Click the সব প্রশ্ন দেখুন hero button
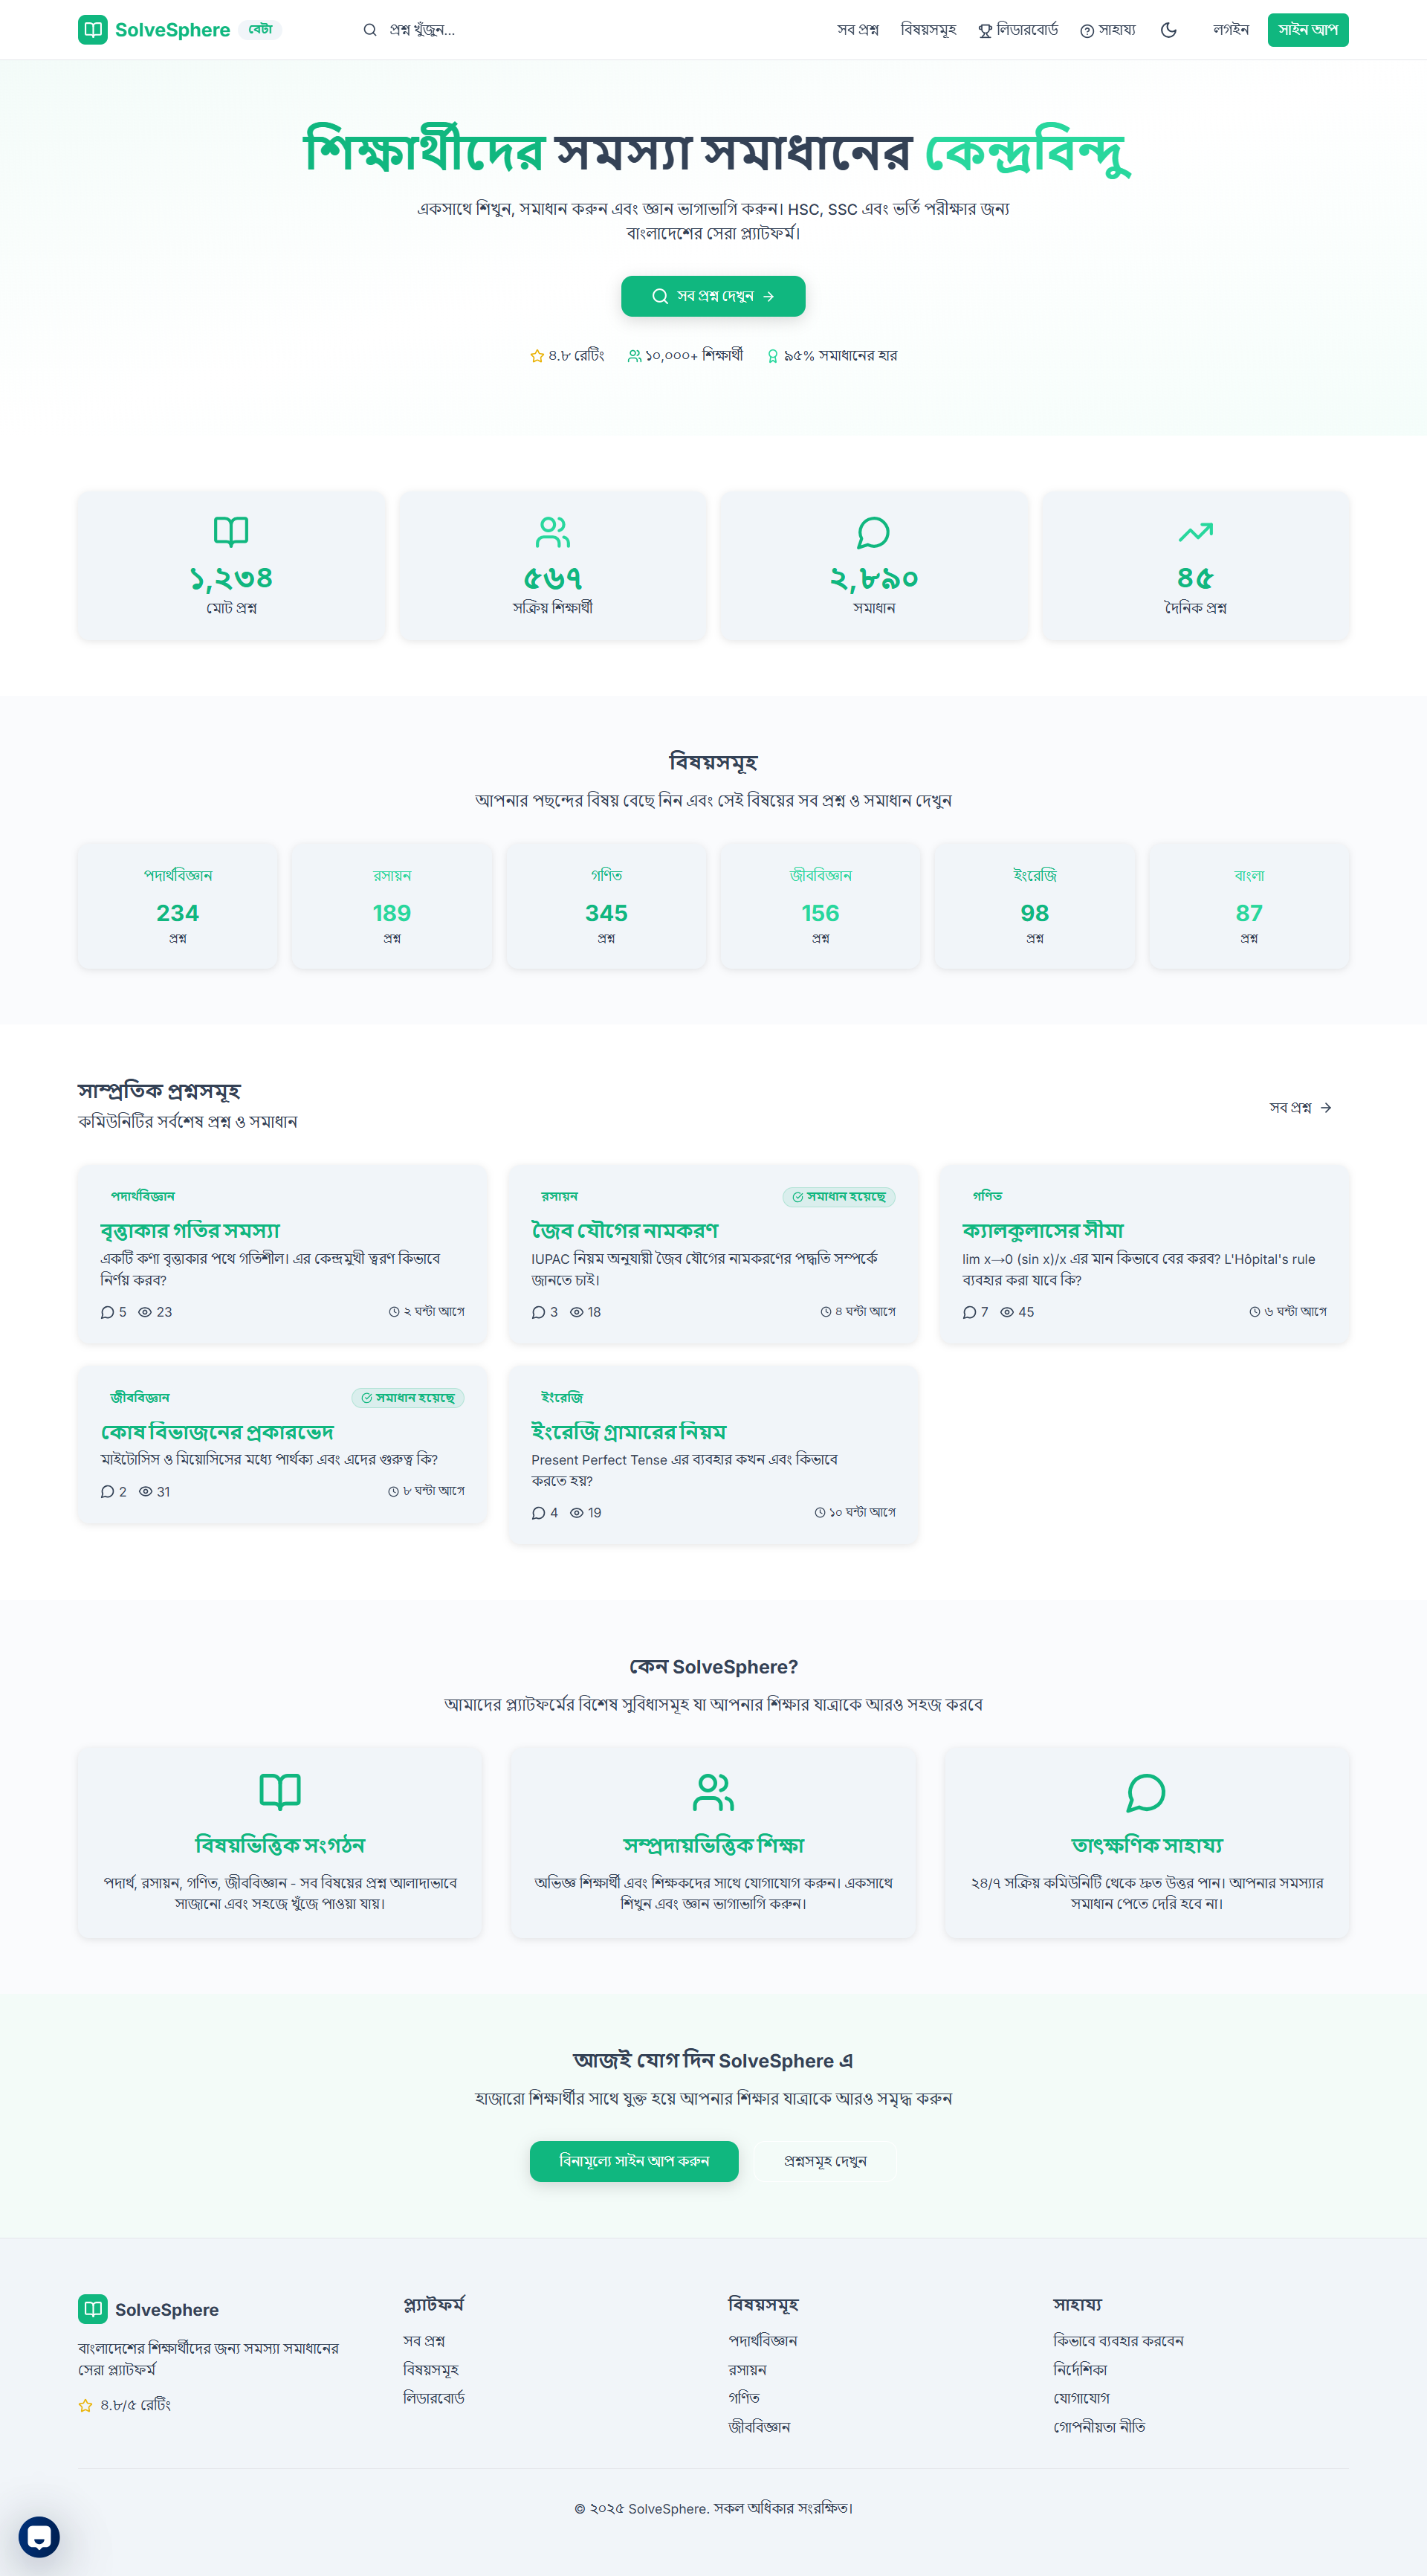Image resolution: width=1427 pixels, height=2576 pixels. 713,296
